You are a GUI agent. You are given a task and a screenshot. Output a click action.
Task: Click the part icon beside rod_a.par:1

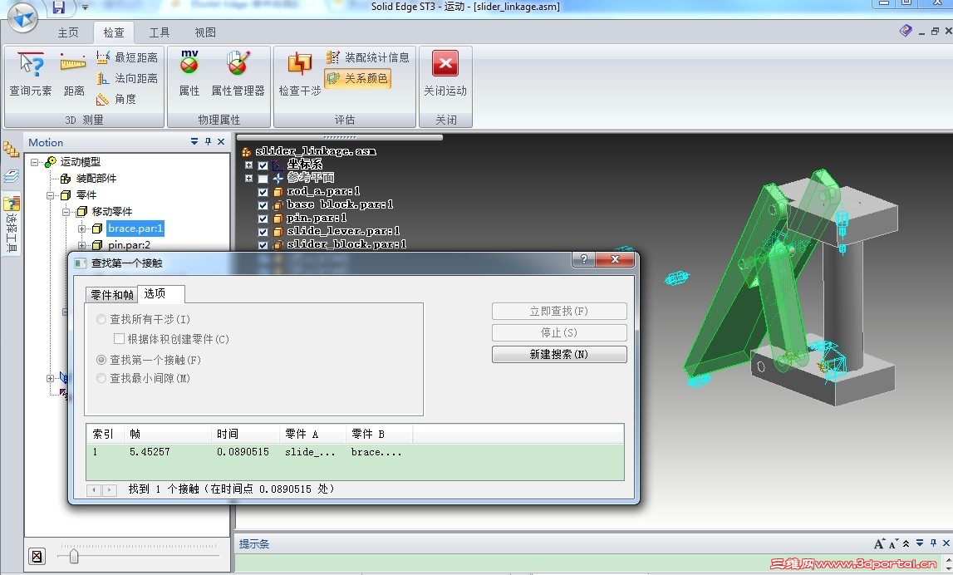coord(278,191)
